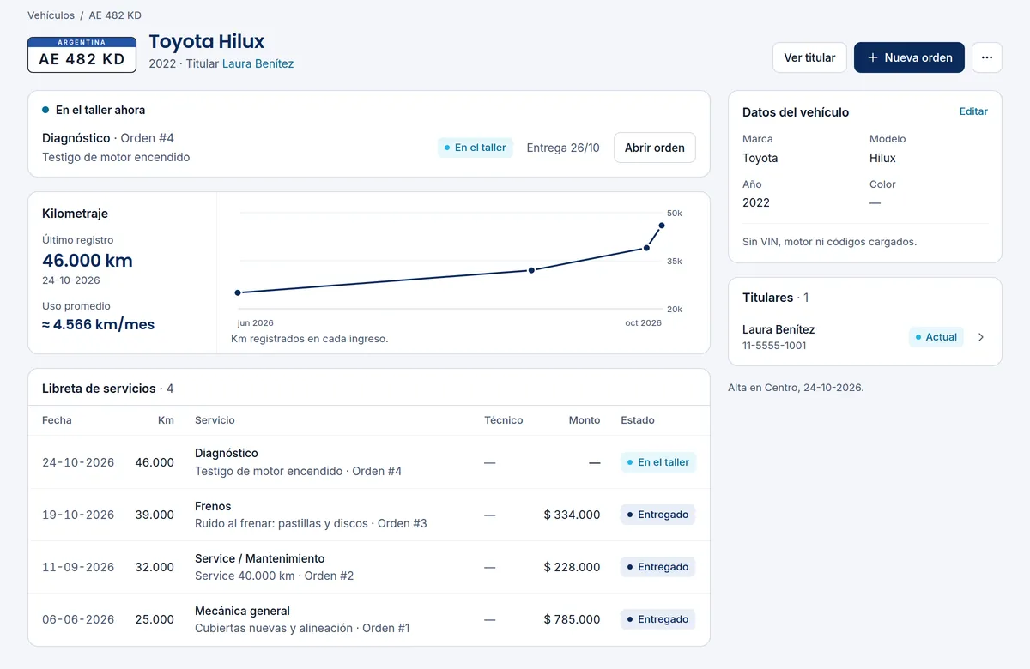Click the Entrega 26/10 delivery date

563,148
